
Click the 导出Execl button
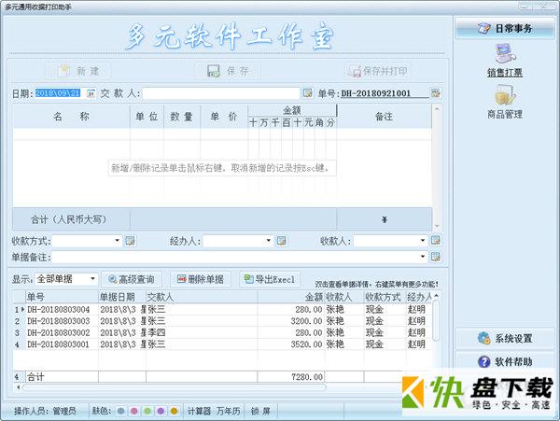tap(270, 279)
